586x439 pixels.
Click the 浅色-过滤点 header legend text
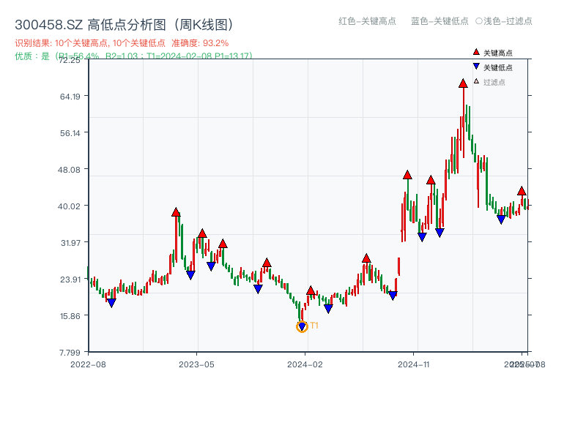pos(508,21)
